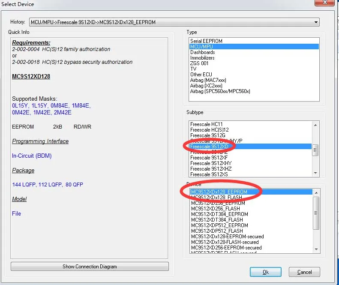The width and height of the screenshot is (339, 285).
Task: Click Subtype list scroll-up arrow
Action: click(x=315, y=125)
